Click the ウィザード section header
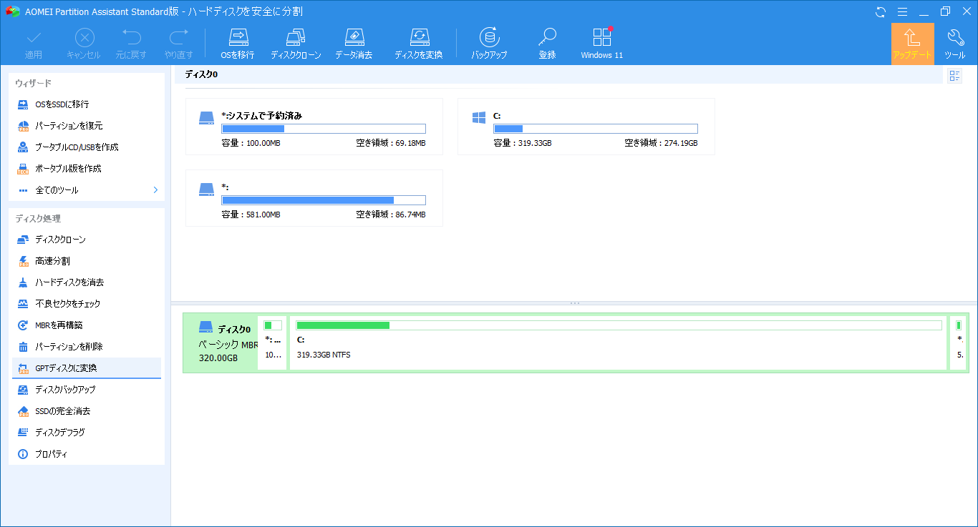The image size is (978, 527). pyautogui.click(x=33, y=84)
